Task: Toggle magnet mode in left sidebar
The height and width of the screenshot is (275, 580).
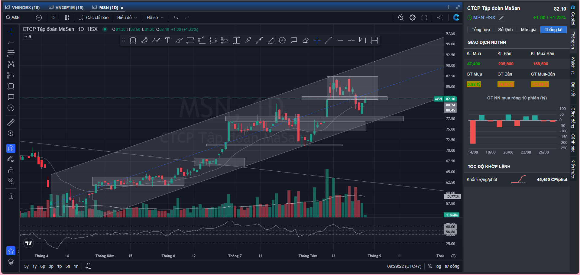Action: click(11, 148)
